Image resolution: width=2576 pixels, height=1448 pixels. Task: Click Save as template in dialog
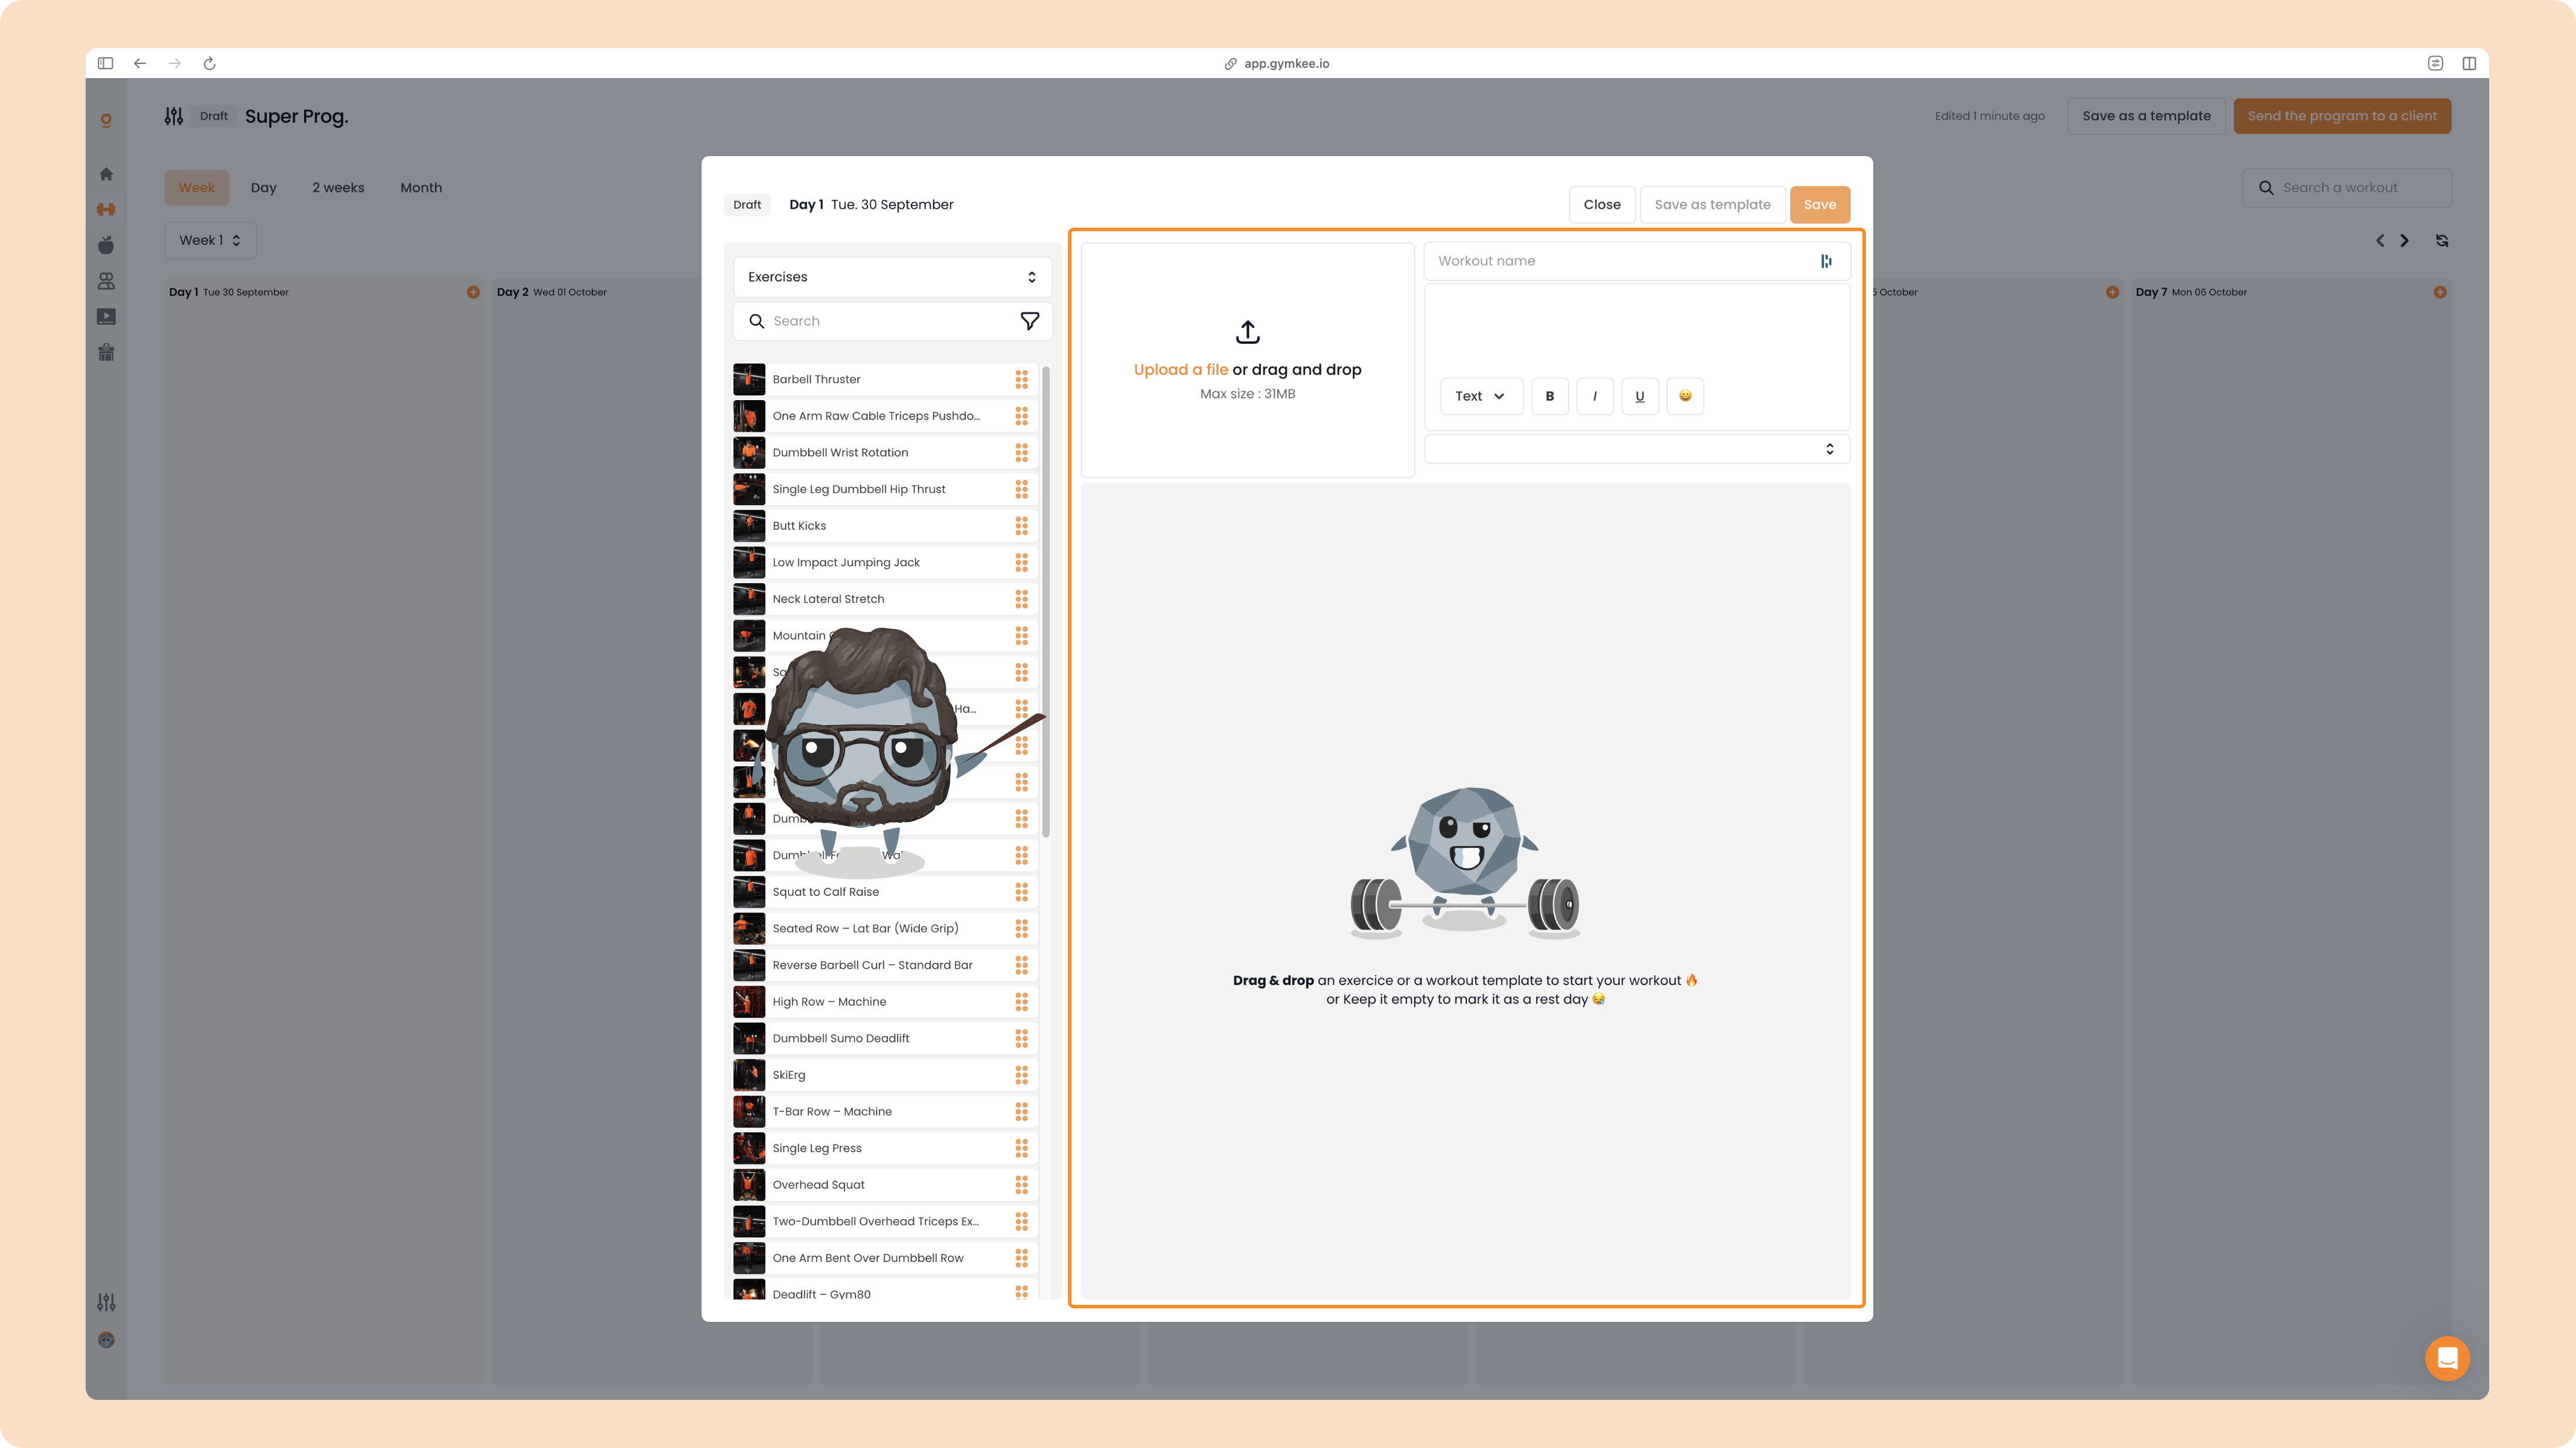tap(1712, 205)
